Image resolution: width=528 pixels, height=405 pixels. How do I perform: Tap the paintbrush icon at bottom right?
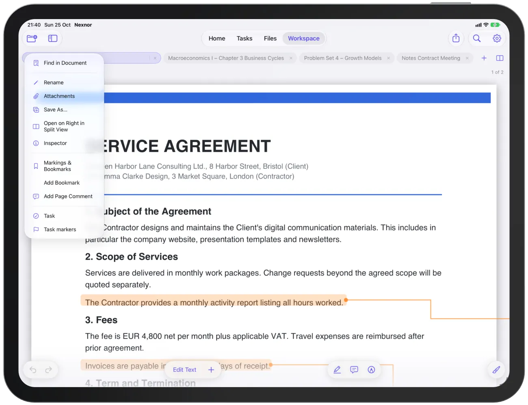[496, 370]
